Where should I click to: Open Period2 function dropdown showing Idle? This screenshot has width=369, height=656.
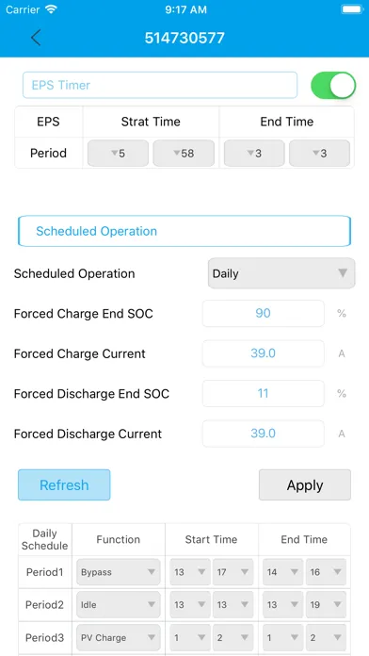[119, 604]
